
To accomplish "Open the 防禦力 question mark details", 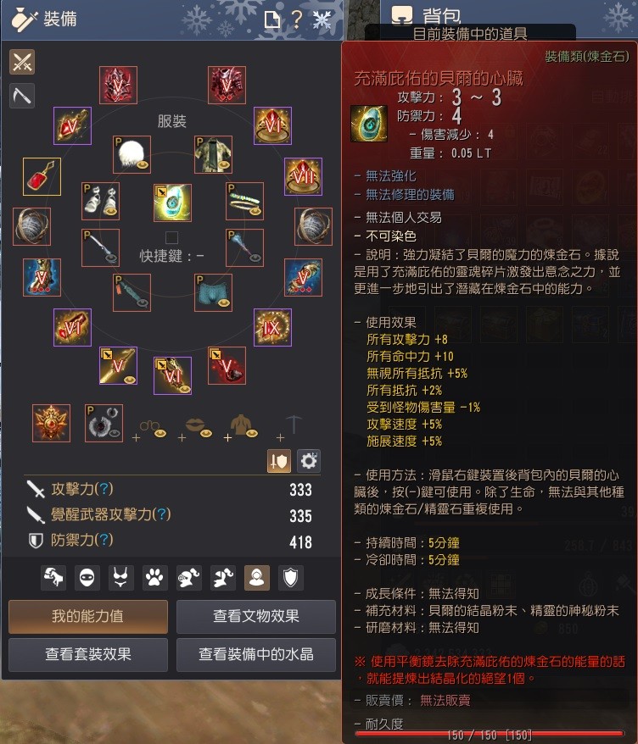I will click(104, 540).
